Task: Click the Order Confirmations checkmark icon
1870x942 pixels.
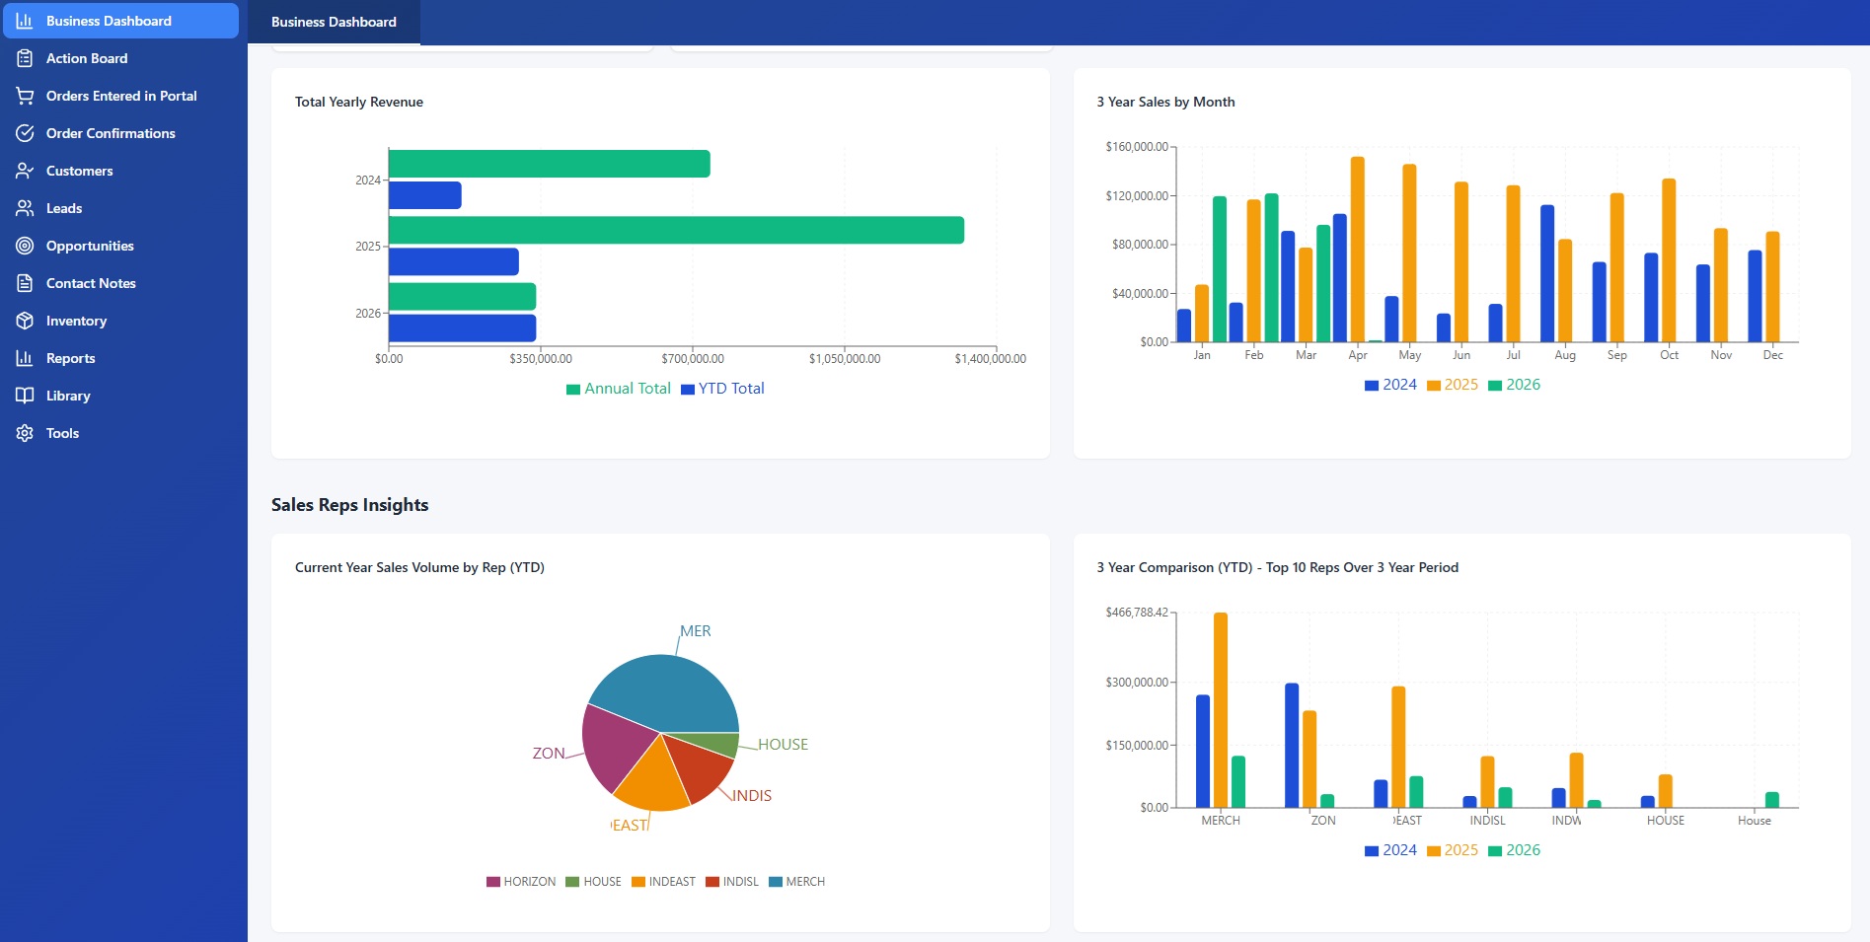Action: pos(25,133)
